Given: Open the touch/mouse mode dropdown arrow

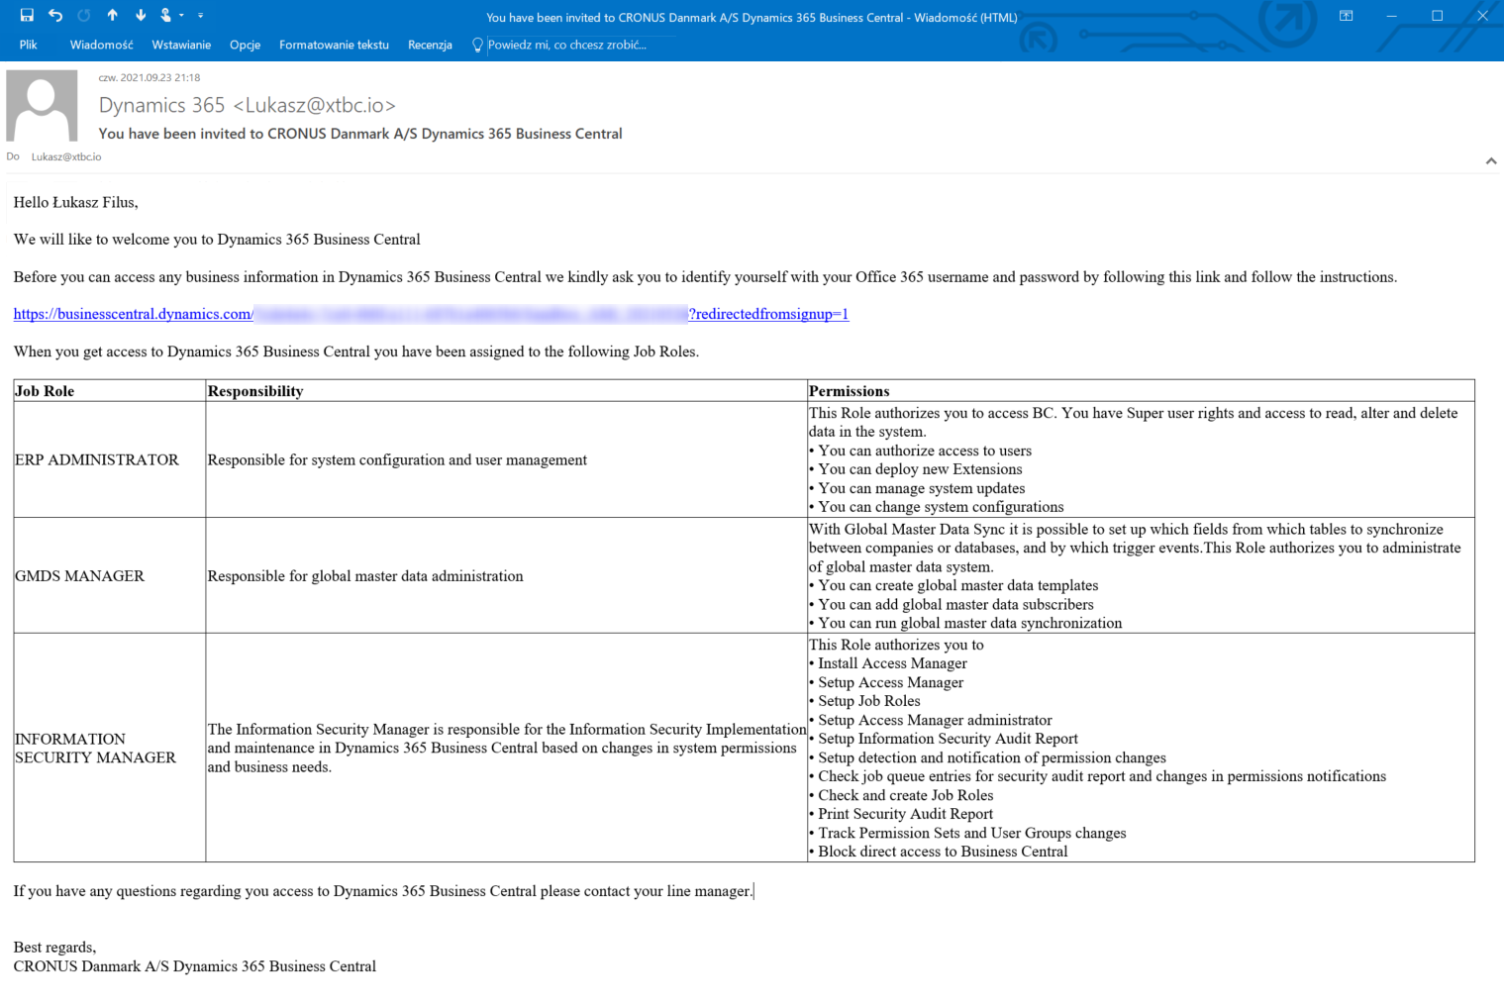Looking at the screenshot, I should coord(181,15).
